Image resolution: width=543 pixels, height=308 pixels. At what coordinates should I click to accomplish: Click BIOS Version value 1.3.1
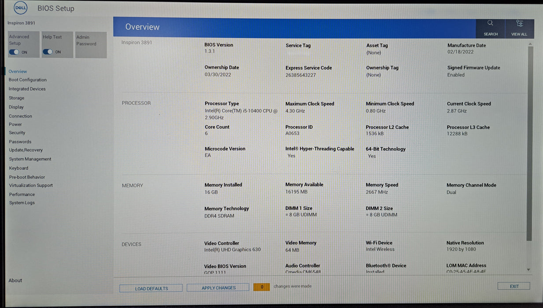pos(210,51)
